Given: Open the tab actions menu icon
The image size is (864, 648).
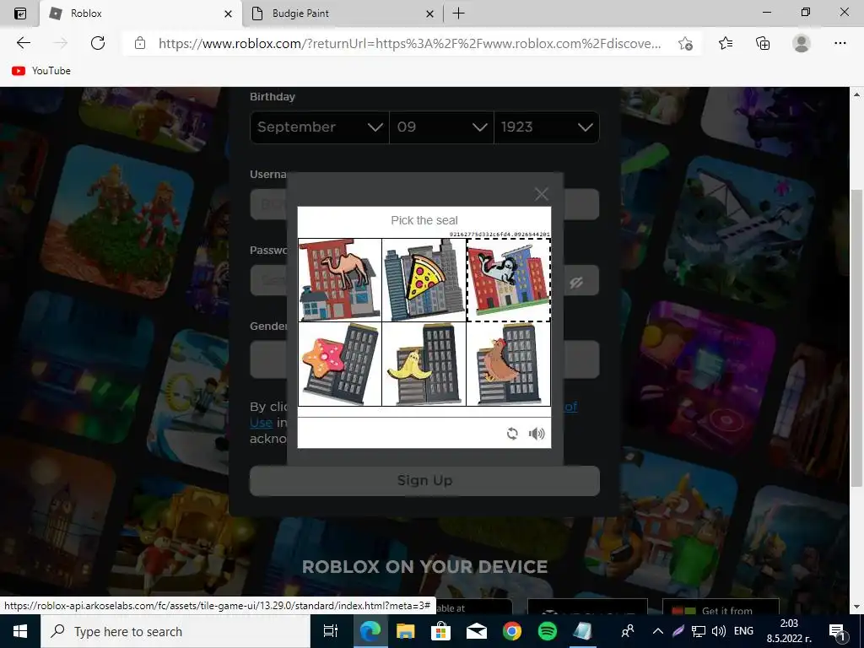Looking at the screenshot, I should pyautogui.click(x=20, y=13).
